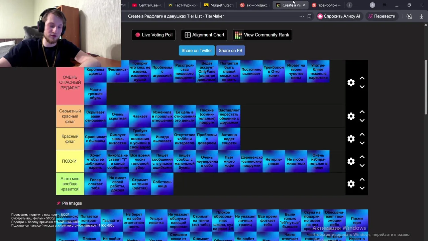
Task: Move ПОХУЙ tier down
Action: [x=362, y=166]
